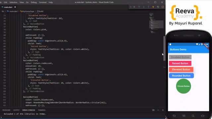Switch to the Problems panel tab

(6, 110)
